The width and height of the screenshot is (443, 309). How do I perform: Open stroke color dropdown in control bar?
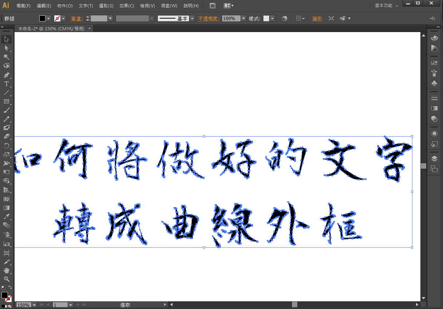(63, 18)
